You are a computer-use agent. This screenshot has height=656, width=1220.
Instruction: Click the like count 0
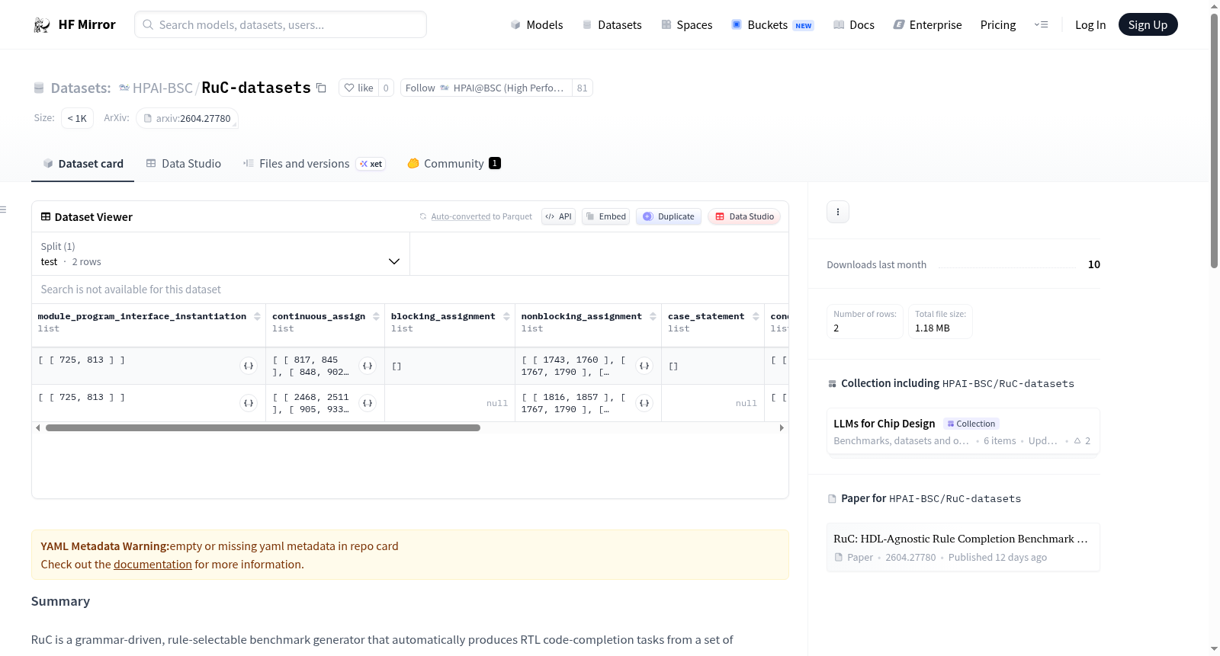pos(386,88)
